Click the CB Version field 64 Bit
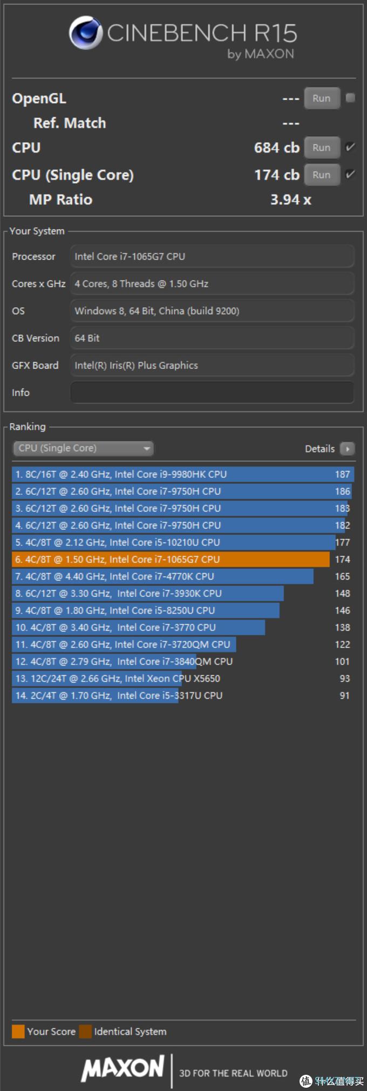 [212, 338]
